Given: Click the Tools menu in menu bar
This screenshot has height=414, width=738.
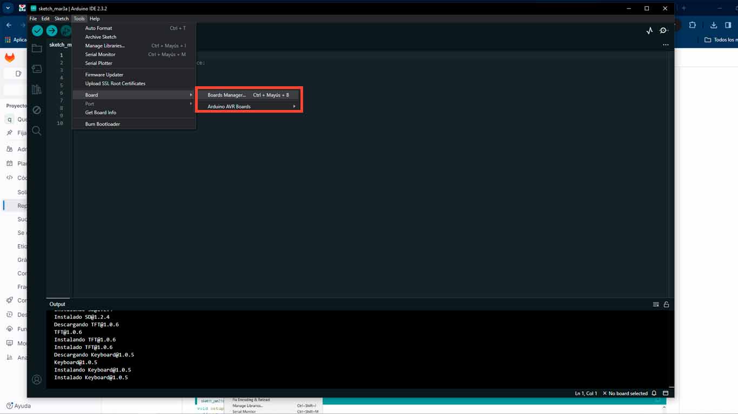Looking at the screenshot, I should point(79,19).
